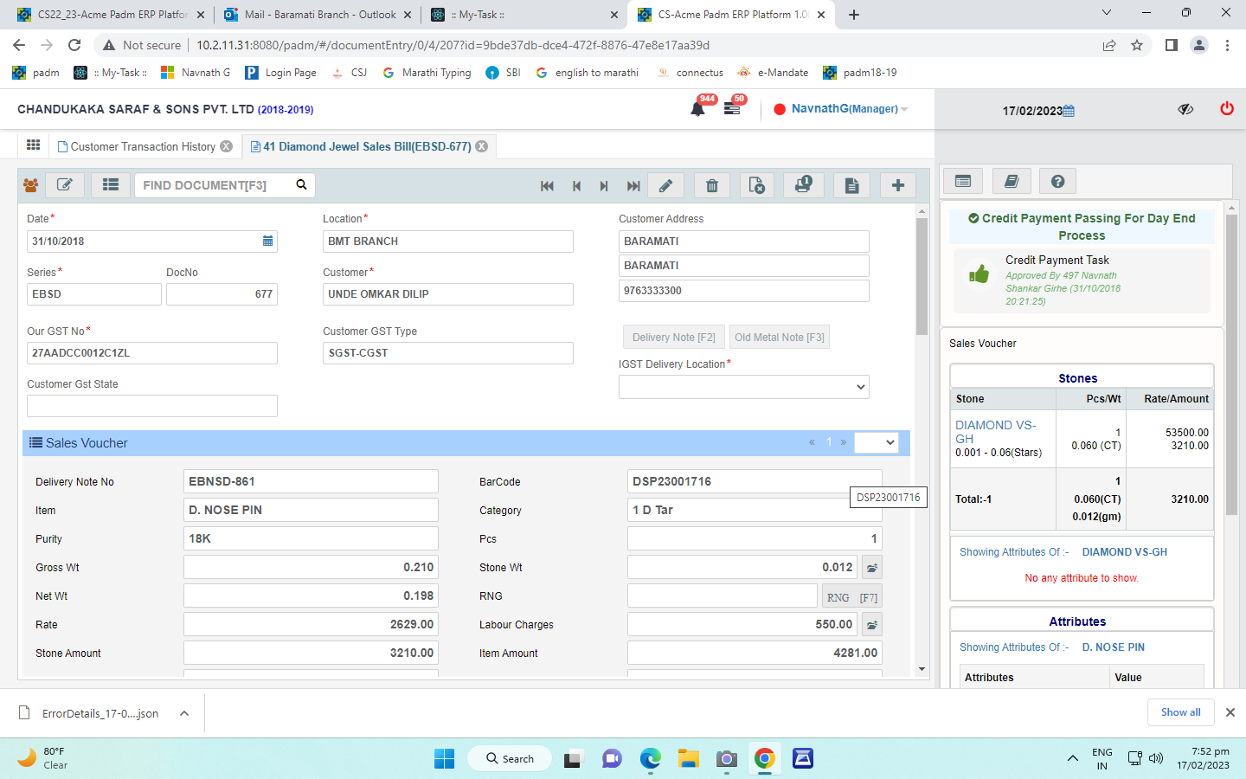The image size is (1246, 779).
Task: Go to next Sales Voucher page arrow
Action: coord(844,442)
